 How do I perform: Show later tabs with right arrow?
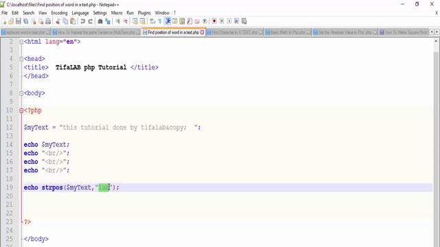437,32
